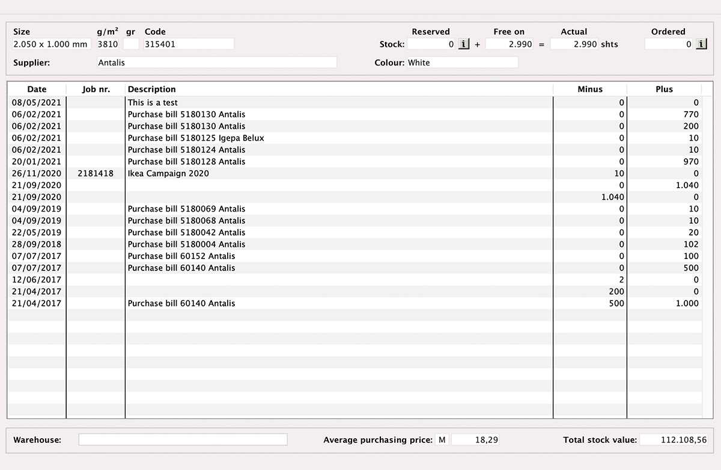Viewport: 721px width, 470px height.
Task: Click job number 2181418
Action: (96, 173)
